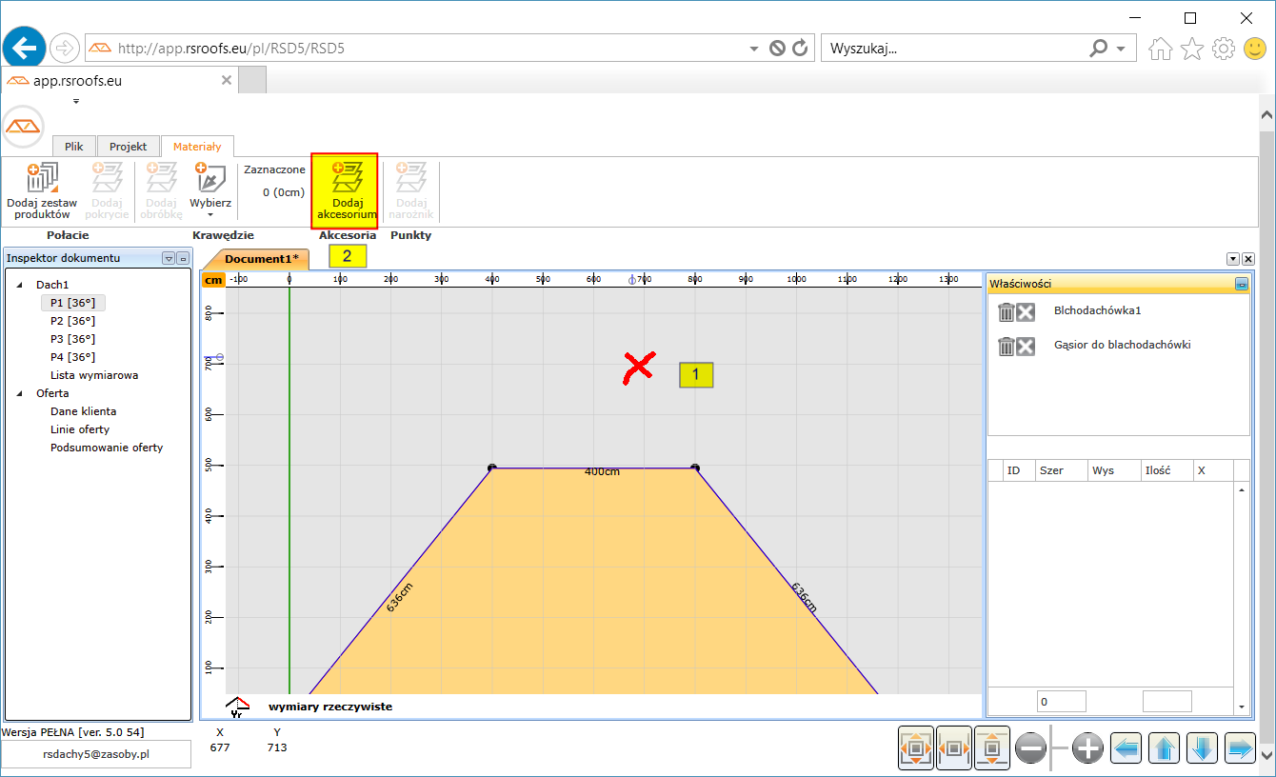Screen dimensions: 1276x777
Task: Zoom out with the minus button
Action: pos(1031,749)
